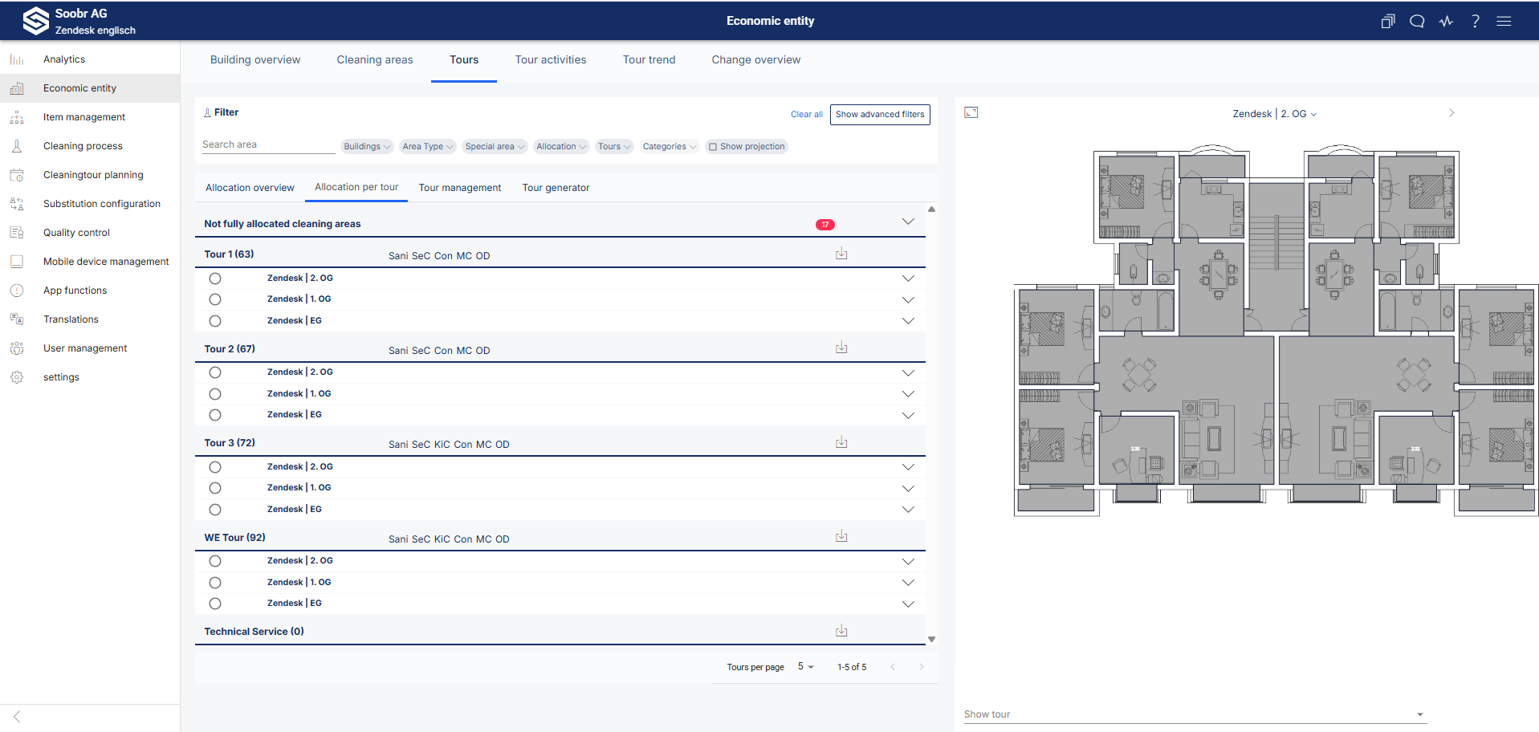Click the activity pulse icon in header
Screen dimensions: 1539x732
tap(1446, 22)
